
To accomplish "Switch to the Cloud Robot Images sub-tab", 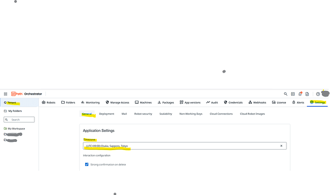I will pos(253,114).
